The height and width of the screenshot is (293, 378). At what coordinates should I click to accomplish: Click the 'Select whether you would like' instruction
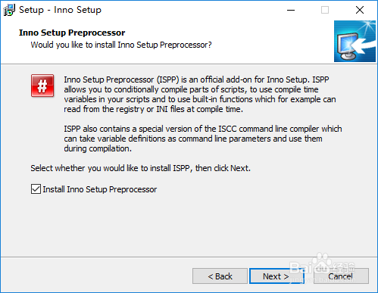(x=141, y=168)
